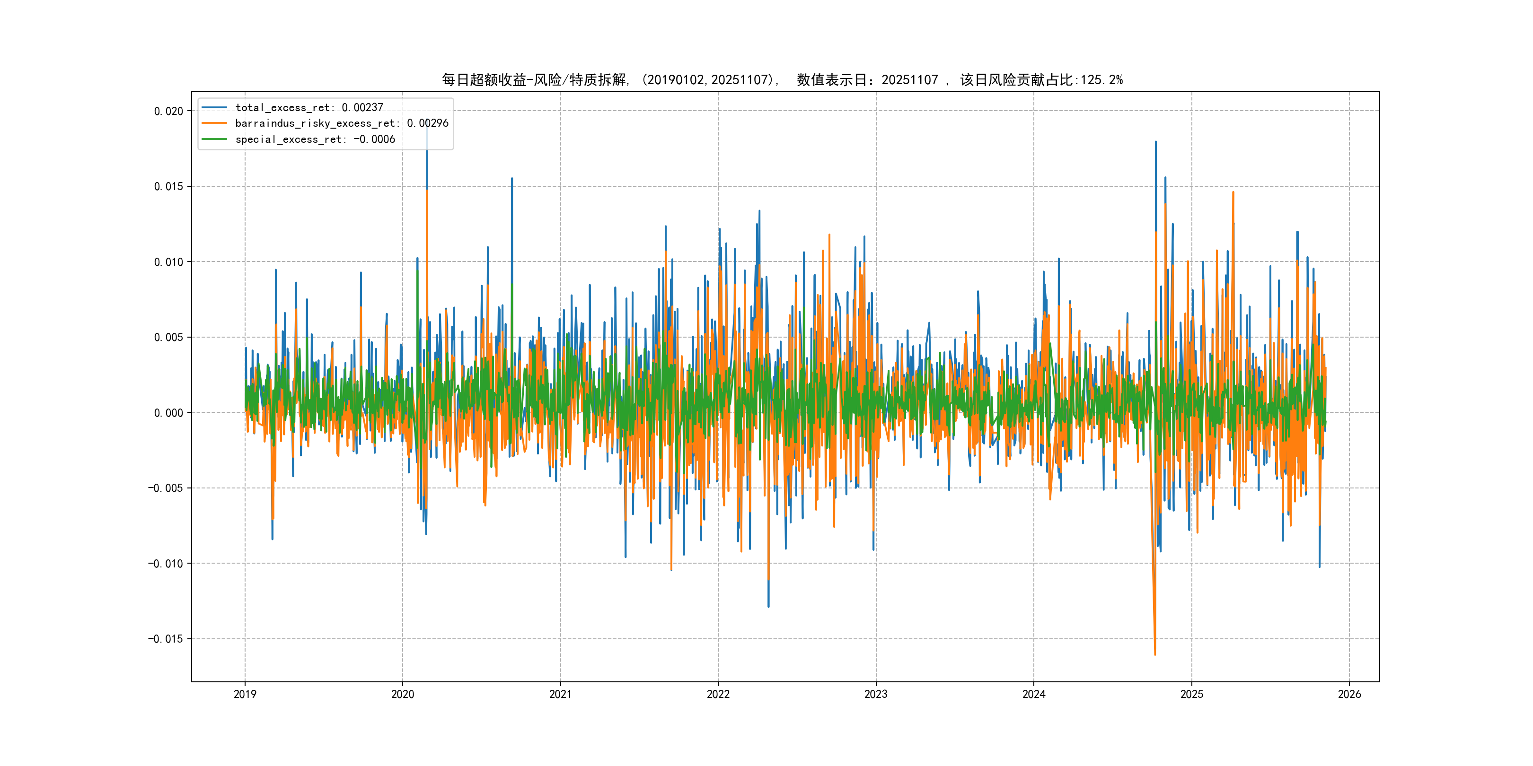
Task: Click the -0.015 y-axis tick label
Action: (x=166, y=639)
